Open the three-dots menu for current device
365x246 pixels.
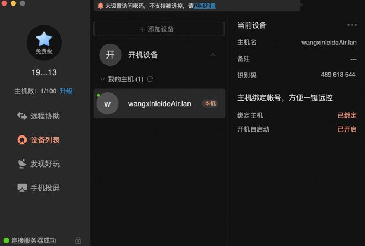coord(352,25)
